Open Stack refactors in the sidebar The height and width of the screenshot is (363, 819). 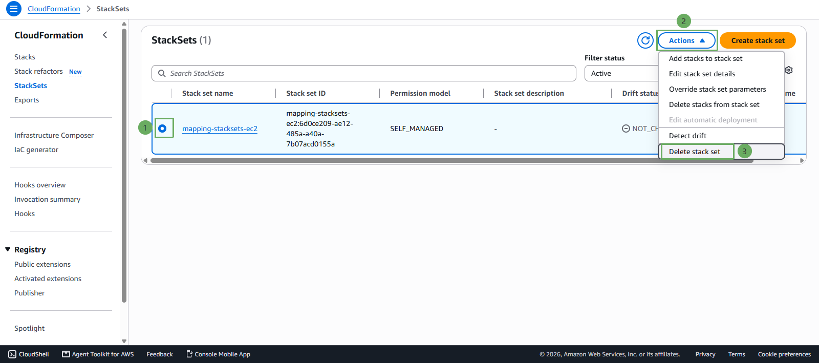point(38,71)
